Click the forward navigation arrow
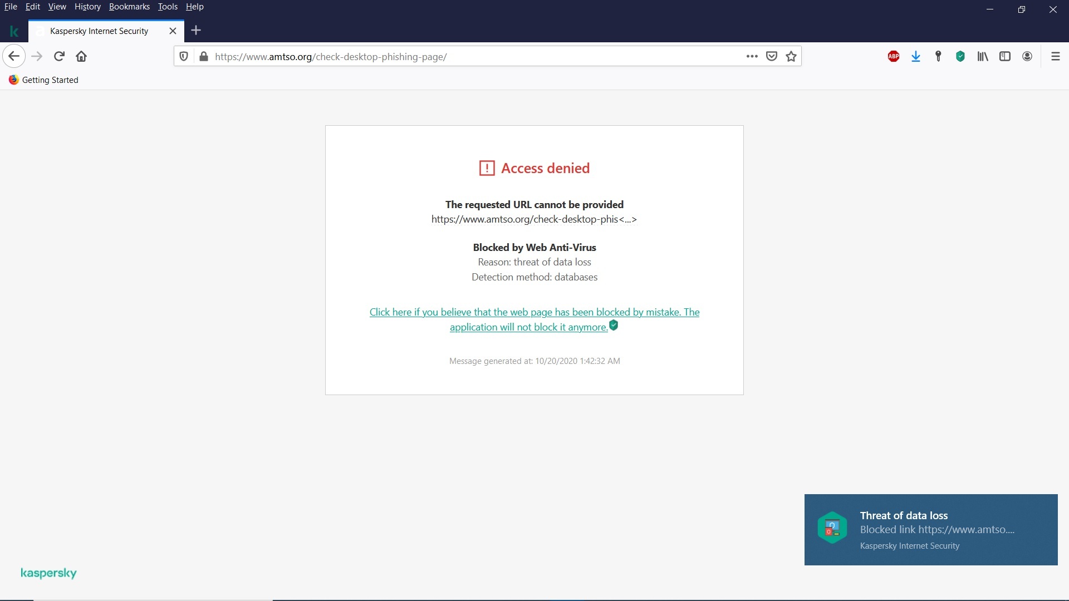 (37, 56)
